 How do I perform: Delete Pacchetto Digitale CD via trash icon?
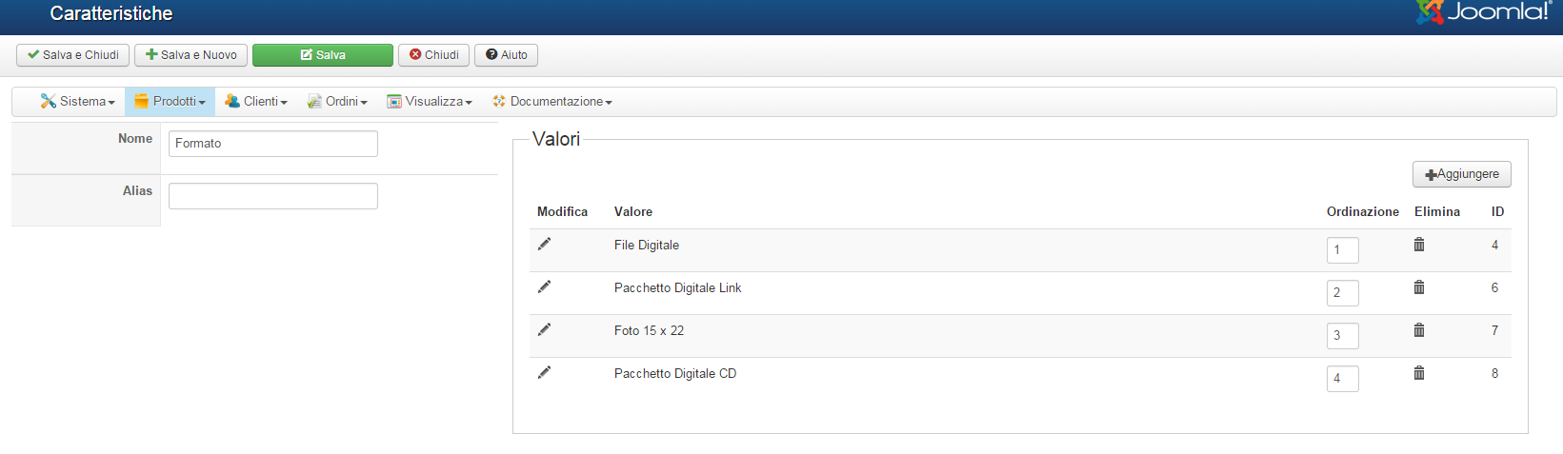[1419, 373]
